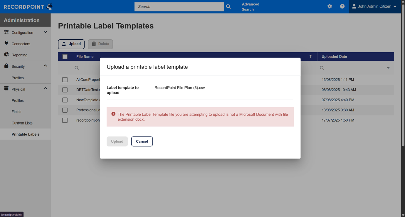The image size is (405, 217).
Task: Go to Custom Lists in sidebar
Action: 22,123
